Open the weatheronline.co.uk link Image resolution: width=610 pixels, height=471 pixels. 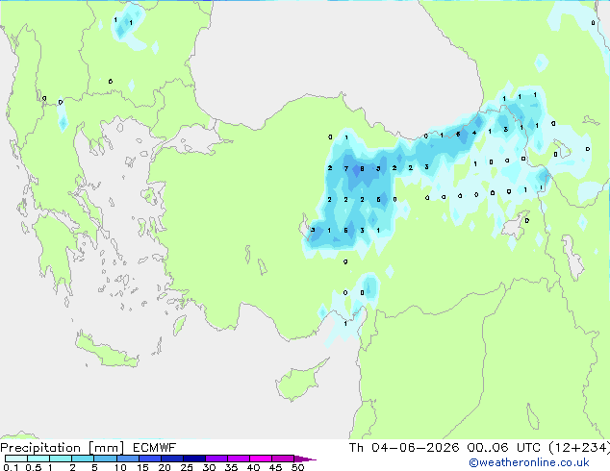[529, 462]
